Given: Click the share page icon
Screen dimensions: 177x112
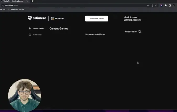Looking at the screenshot, I should pyautogui.click(x=152, y=6).
